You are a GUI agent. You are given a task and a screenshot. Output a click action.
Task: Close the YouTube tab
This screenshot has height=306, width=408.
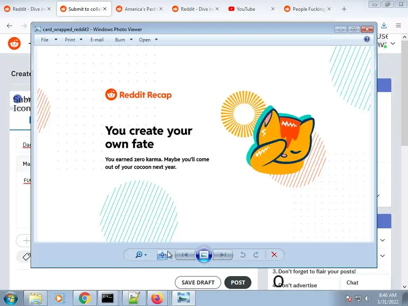click(x=273, y=9)
